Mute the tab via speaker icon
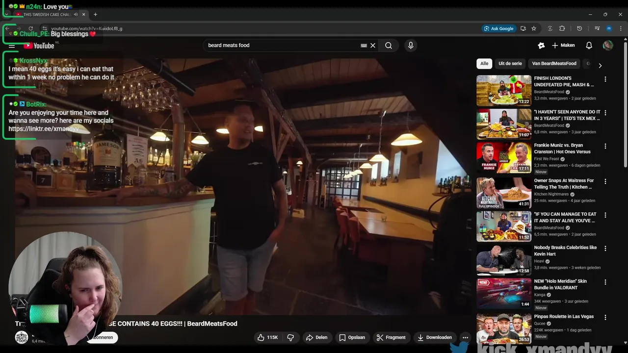The width and height of the screenshot is (628, 353). 76,14
